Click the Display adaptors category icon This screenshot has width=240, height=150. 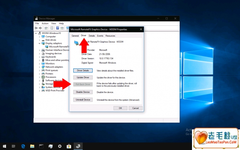click(43, 43)
